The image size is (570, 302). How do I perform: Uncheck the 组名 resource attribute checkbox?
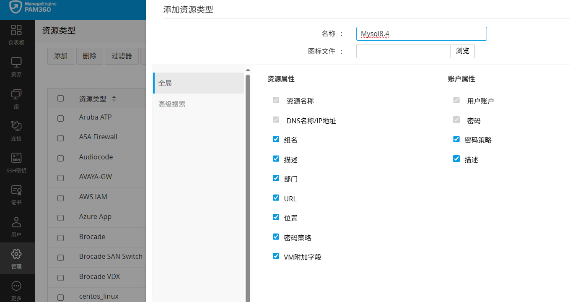(276, 139)
